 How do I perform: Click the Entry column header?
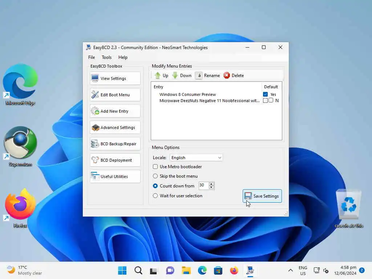(158, 87)
